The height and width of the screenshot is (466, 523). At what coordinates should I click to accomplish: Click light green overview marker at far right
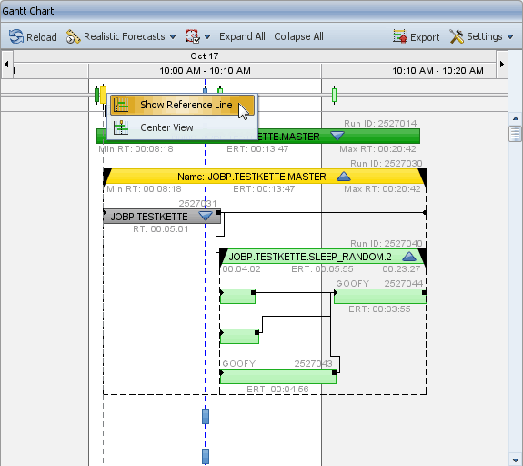tap(334, 95)
